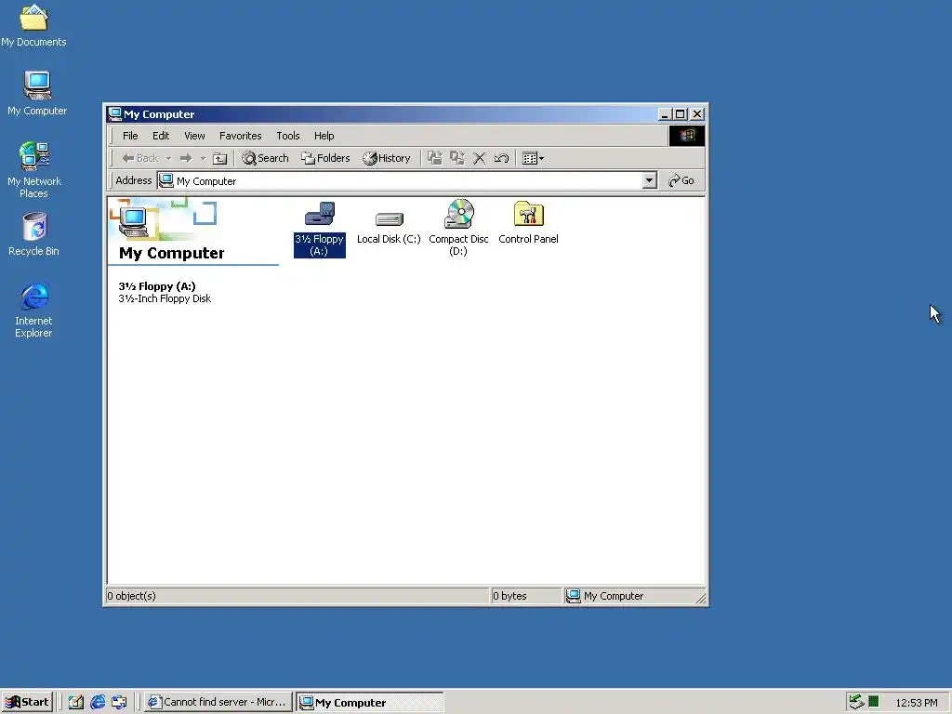The height and width of the screenshot is (714, 952).
Task: Click the '3½-Inch Floppy Disk' description text
Action: [x=165, y=298]
